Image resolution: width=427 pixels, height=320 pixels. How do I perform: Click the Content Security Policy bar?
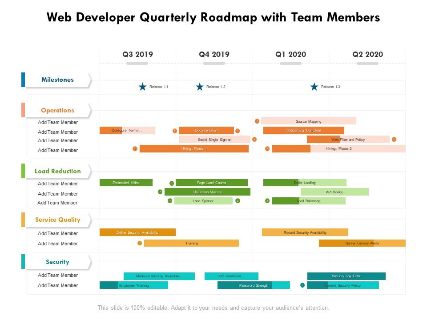(x=343, y=285)
